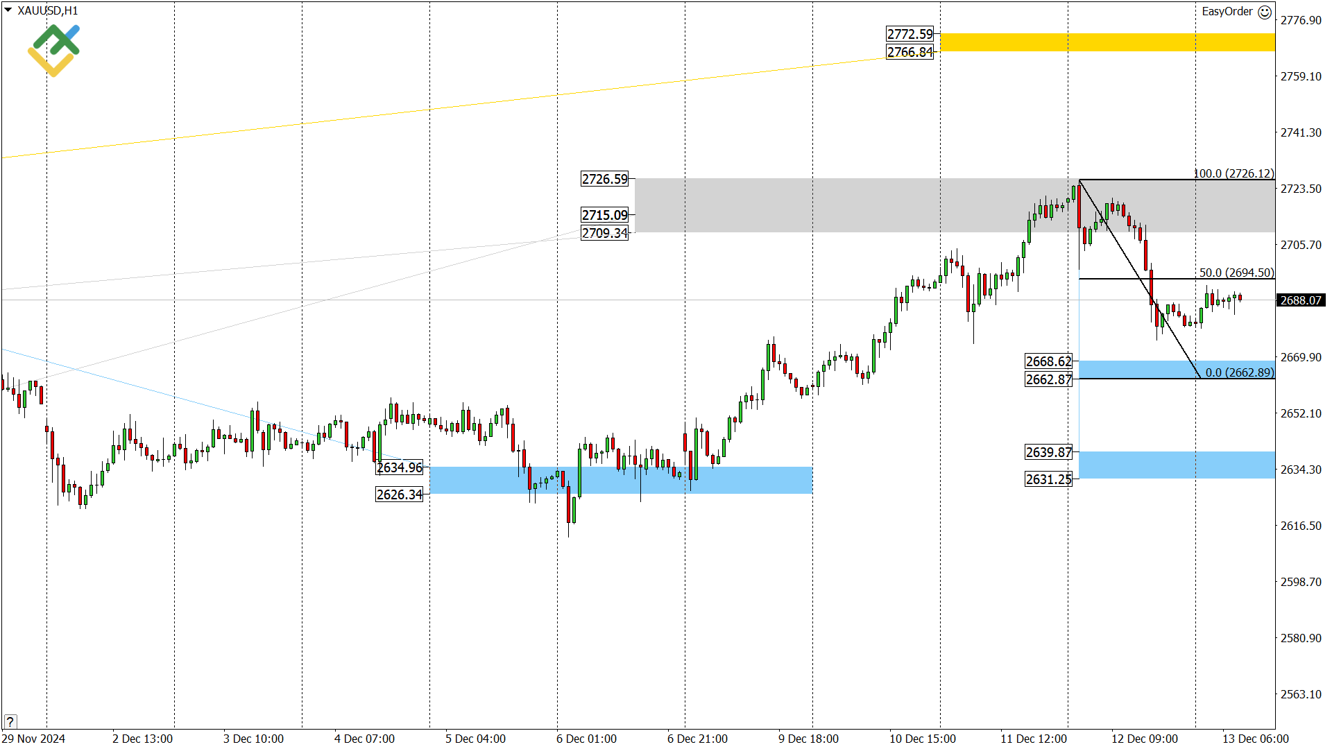
Task: Expand the XAUUSD,H1 chart title arrow
Action: [8, 10]
